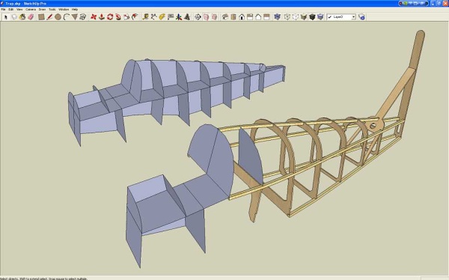This screenshot has width=449, height=280.
Task: Open the Window menu
Action: click(x=64, y=10)
